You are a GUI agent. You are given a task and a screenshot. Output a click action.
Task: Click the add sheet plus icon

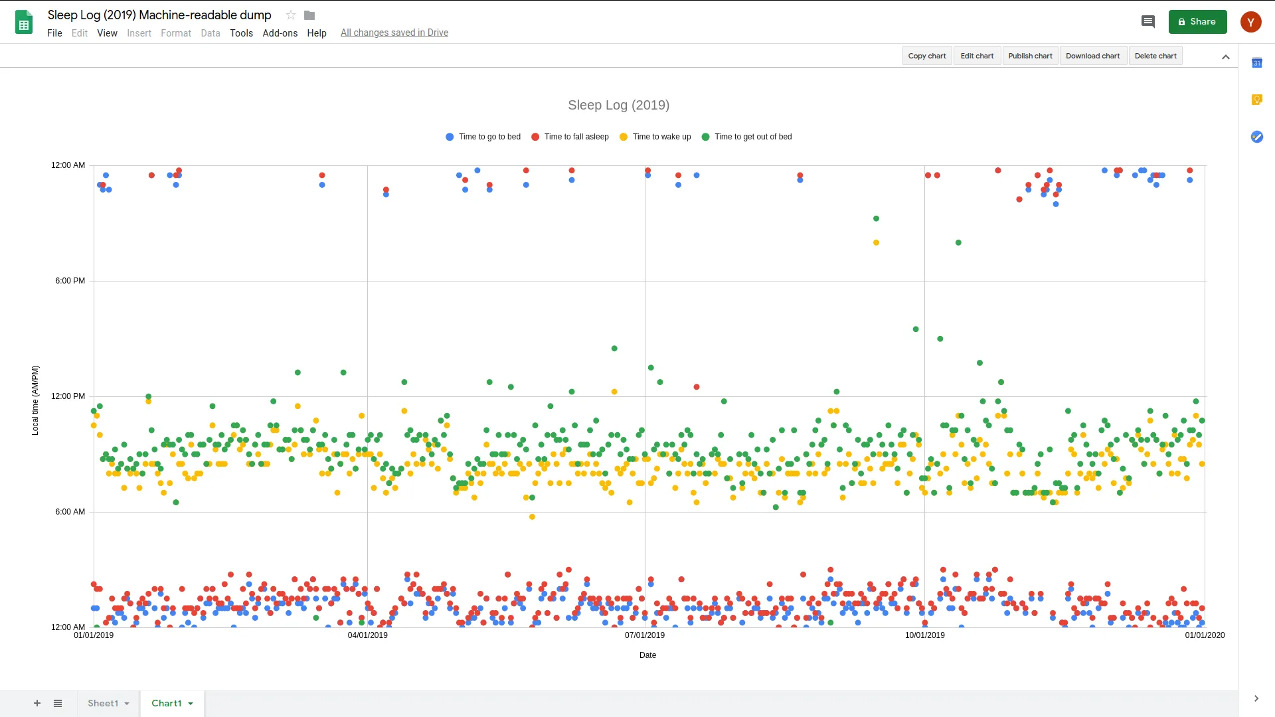click(x=37, y=703)
